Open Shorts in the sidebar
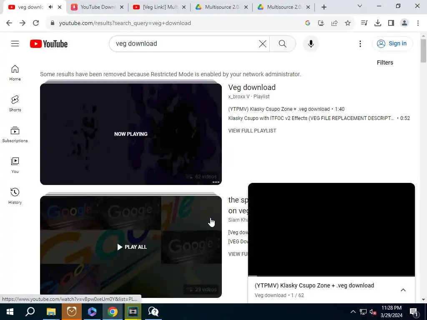 click(15, 104)
